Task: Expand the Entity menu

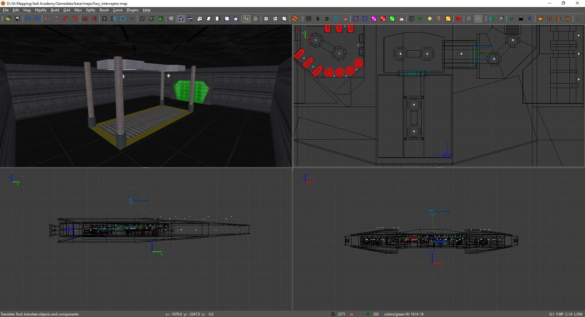Action: coord(90,10)
